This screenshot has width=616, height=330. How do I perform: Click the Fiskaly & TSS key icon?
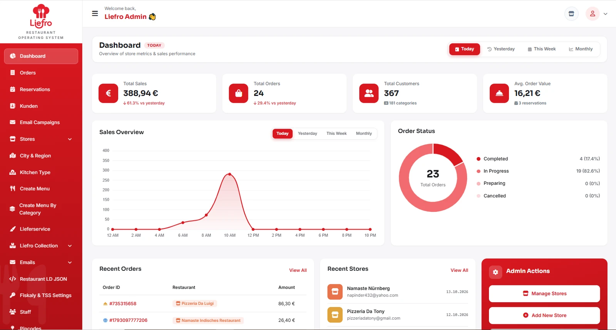[13, 295]
